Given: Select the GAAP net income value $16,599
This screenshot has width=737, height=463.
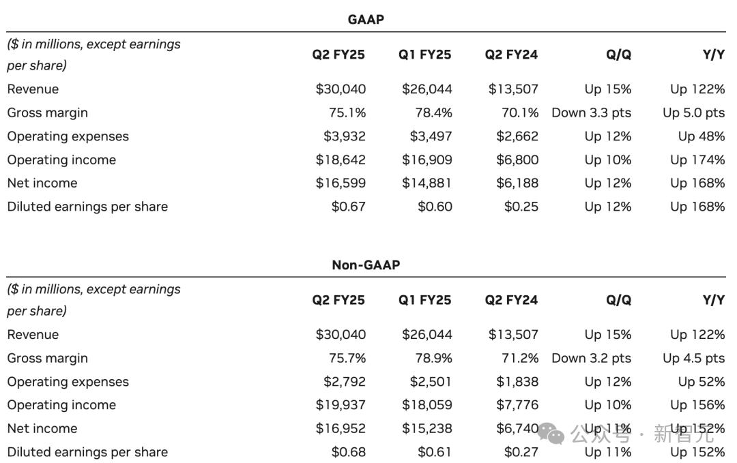Looking at the screenshot, I should (x=341, y=183).
